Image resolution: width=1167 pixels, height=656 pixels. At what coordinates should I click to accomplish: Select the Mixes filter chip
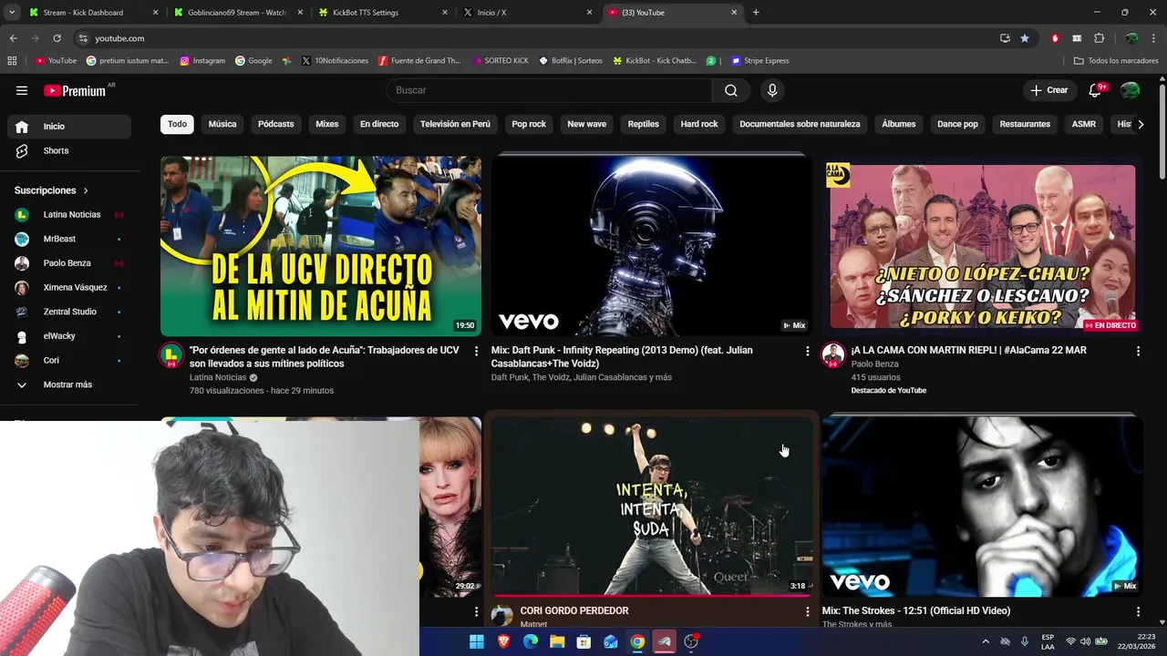click(x=326, y=124)
